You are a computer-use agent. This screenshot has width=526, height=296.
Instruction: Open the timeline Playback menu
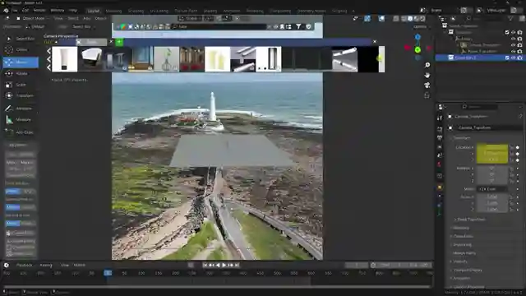pyautogui.click(x=24, y=265)
